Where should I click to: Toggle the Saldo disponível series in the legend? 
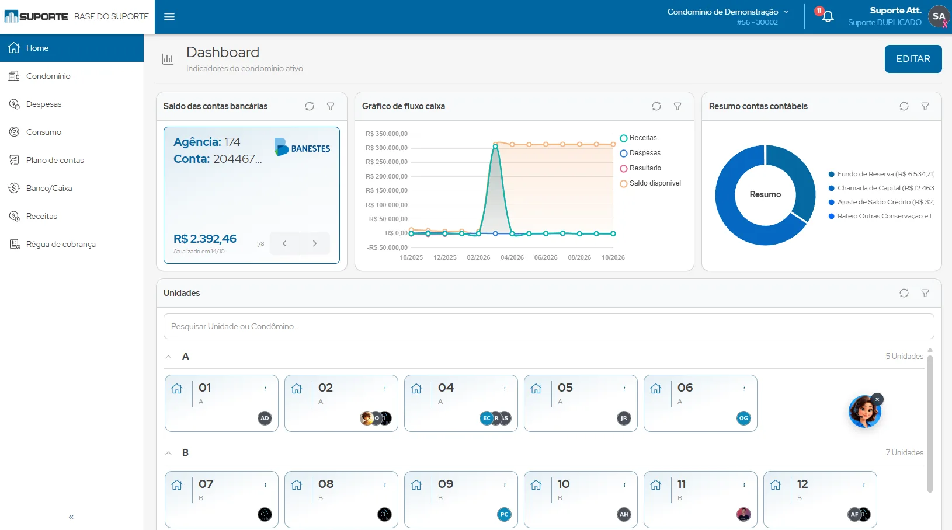tap(651, 183)
